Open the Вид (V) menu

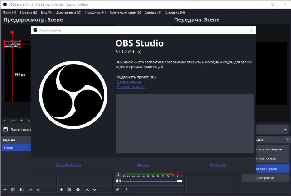pyautogui.click(x=47, y=12)
